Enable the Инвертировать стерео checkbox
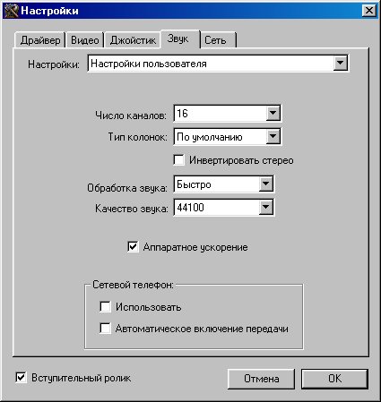381x402 pixels. 178,160
